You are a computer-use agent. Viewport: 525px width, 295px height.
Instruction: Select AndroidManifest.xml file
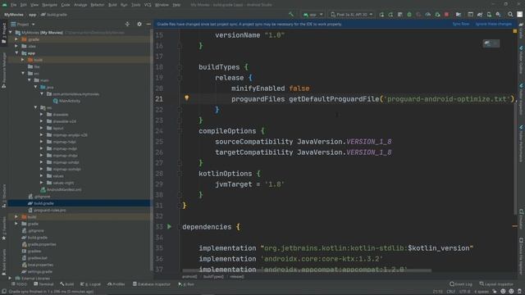tap(61, 189)
